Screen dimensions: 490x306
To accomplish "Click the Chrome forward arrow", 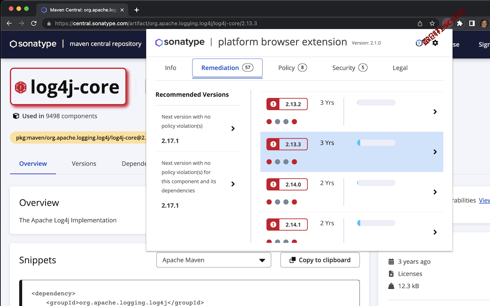I will (x=21, y=23).
